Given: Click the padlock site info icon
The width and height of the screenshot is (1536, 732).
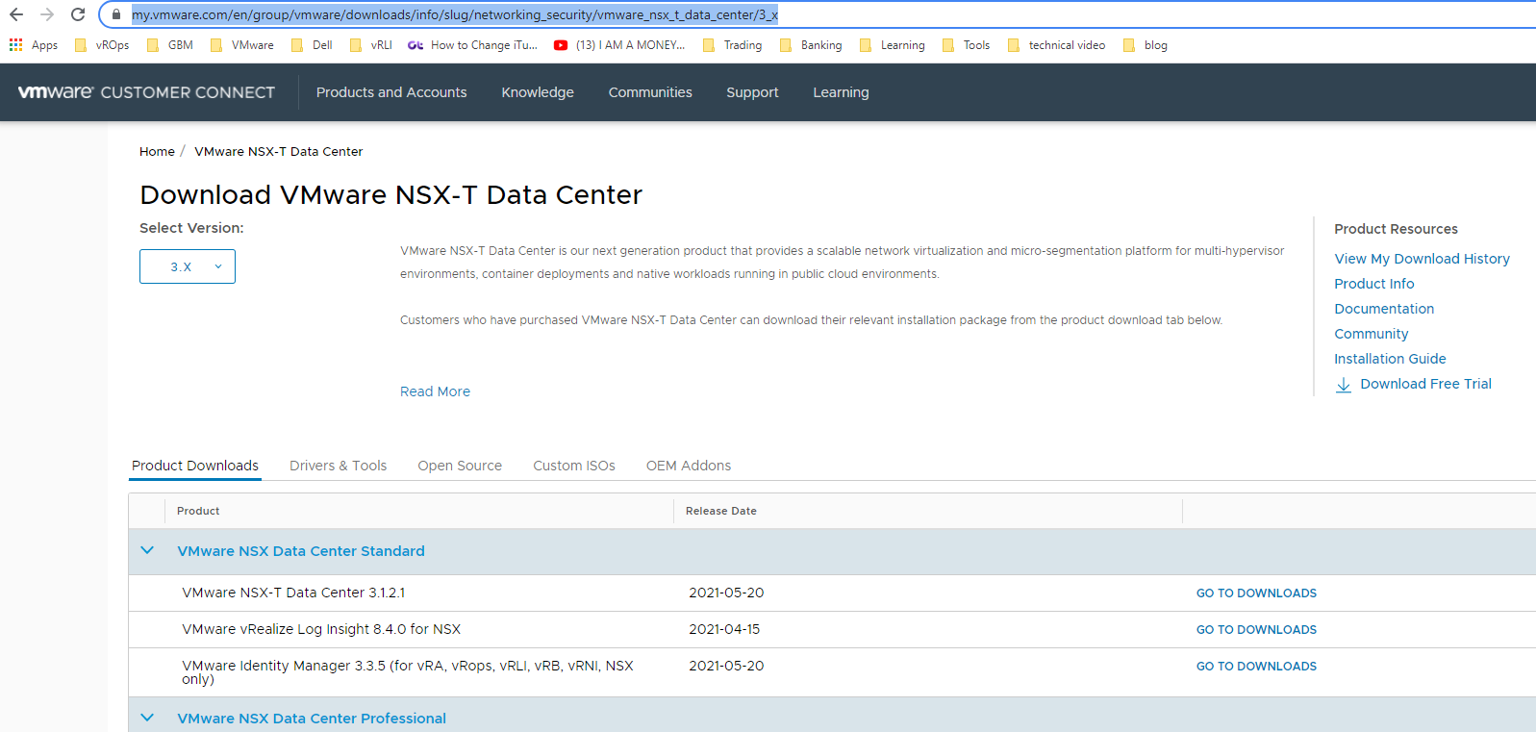Looking at the screenshot, I should (x=116, y=15).
